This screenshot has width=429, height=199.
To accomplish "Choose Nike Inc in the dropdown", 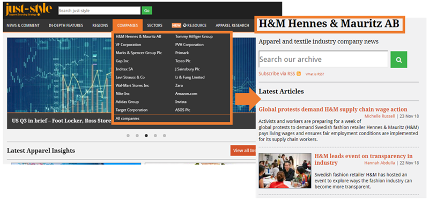I will coord(123,94).
